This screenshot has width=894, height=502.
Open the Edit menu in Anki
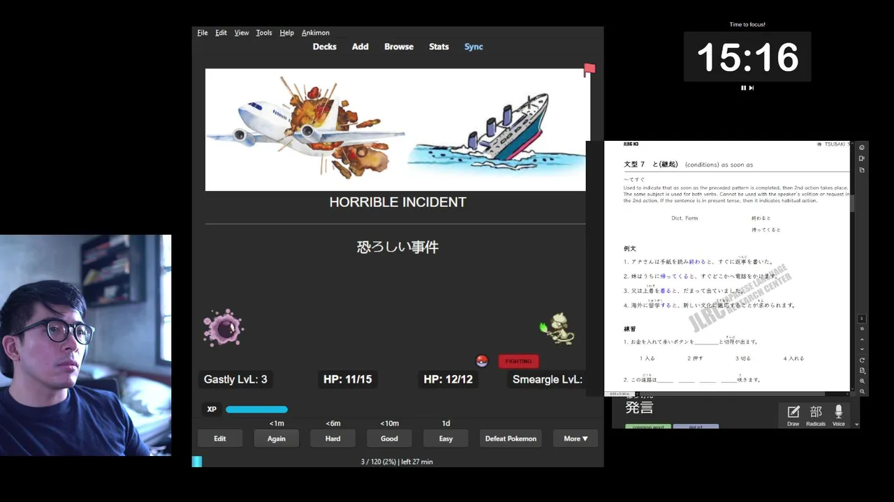point(221,33)
